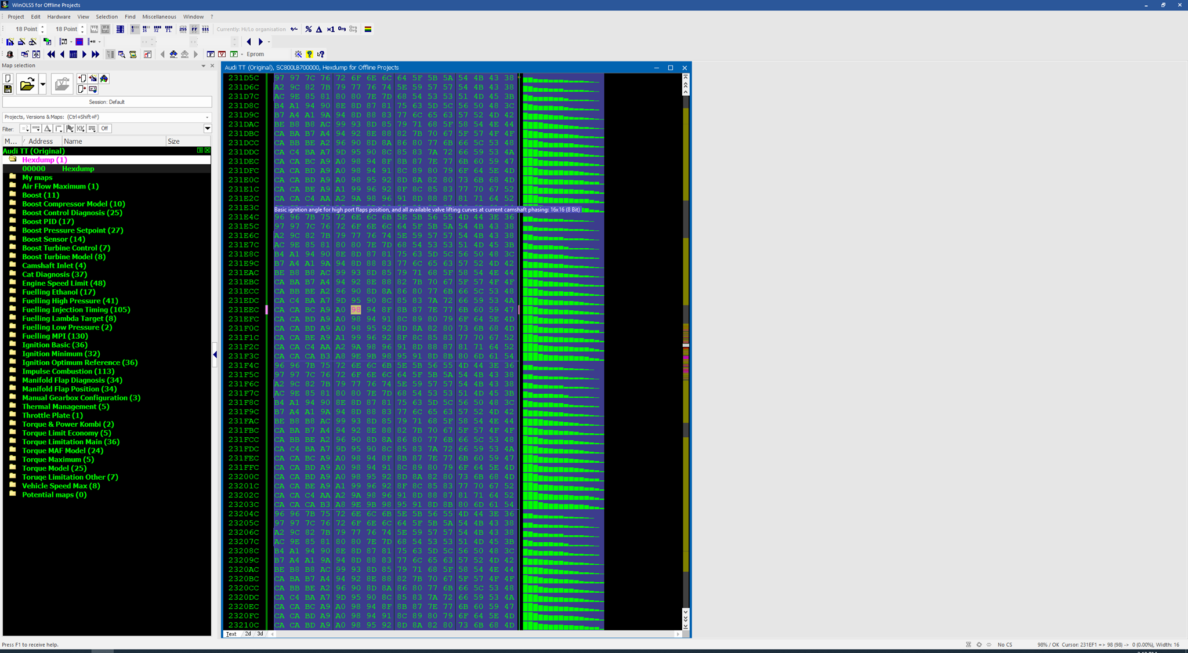The width and height of the screenshot is (1188, 653).
Task: Open Map selection panel options arrow
Action: point(203,66)
